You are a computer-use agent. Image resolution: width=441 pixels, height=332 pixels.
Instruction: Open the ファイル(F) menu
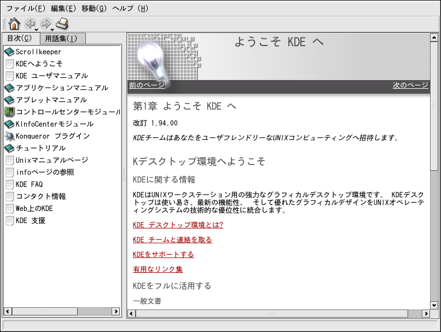tap(26, 8)
